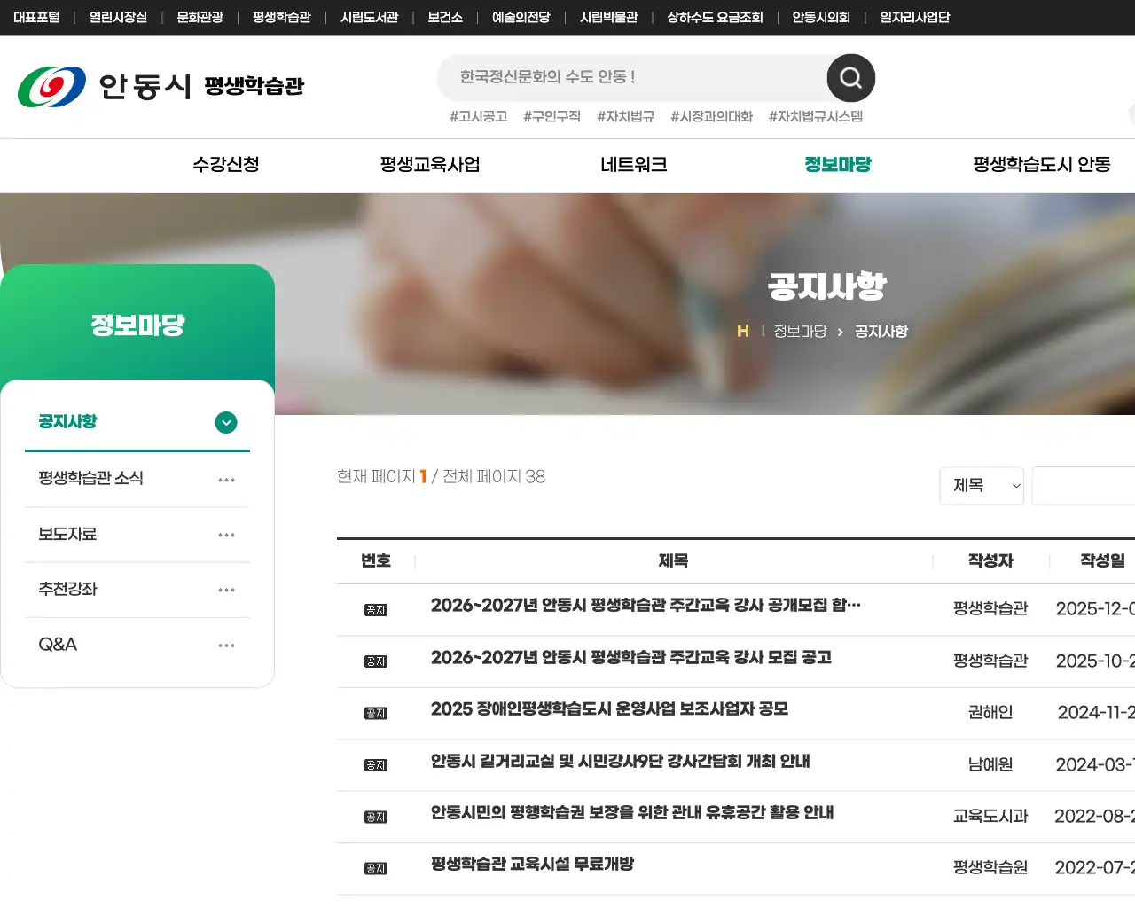Open the 평생학습관 교육시설 무료개방 notice
The width and height of the screenshot is (1135, 908).
coord(532,864)
